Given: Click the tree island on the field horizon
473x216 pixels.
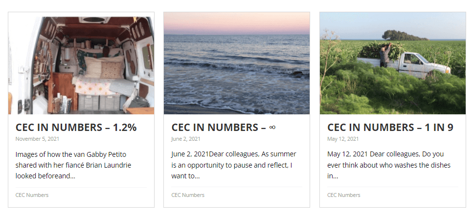Looking at the screenshot, I should pos(405,35).
